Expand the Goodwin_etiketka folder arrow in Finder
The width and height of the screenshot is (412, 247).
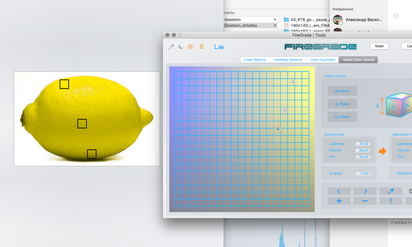coord(275,25)
